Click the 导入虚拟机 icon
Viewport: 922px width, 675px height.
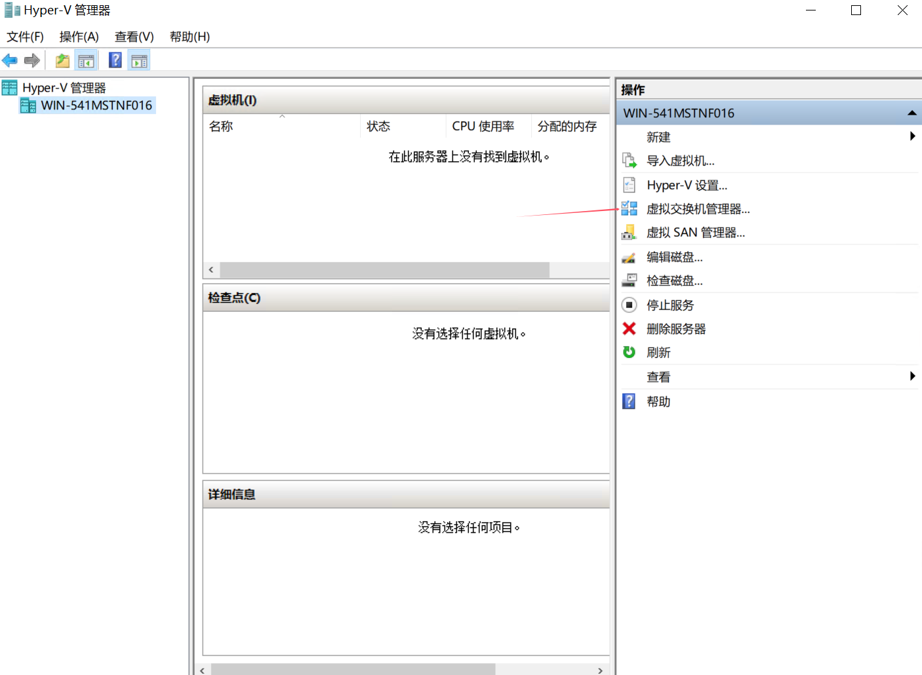630,161
